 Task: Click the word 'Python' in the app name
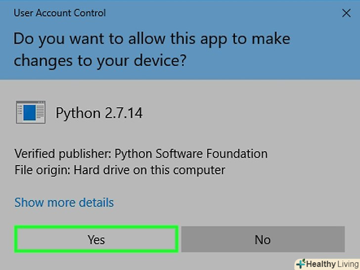tap(78, 113)
